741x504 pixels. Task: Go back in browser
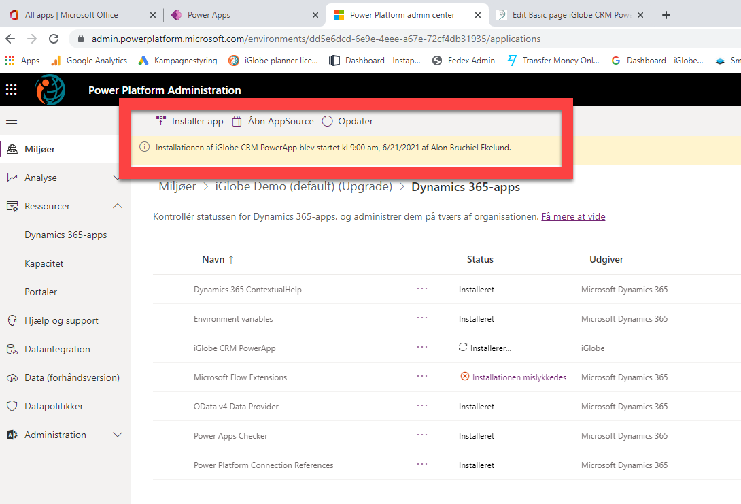click(10, 39)
